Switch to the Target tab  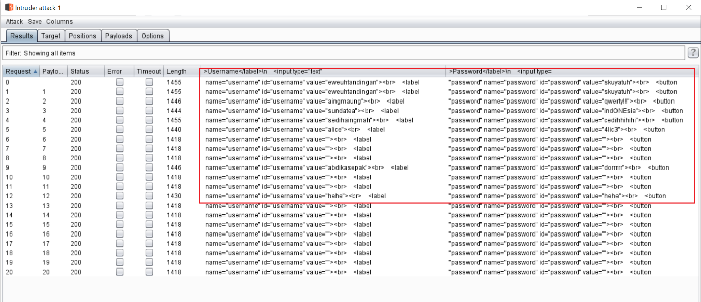pos(51,36)
